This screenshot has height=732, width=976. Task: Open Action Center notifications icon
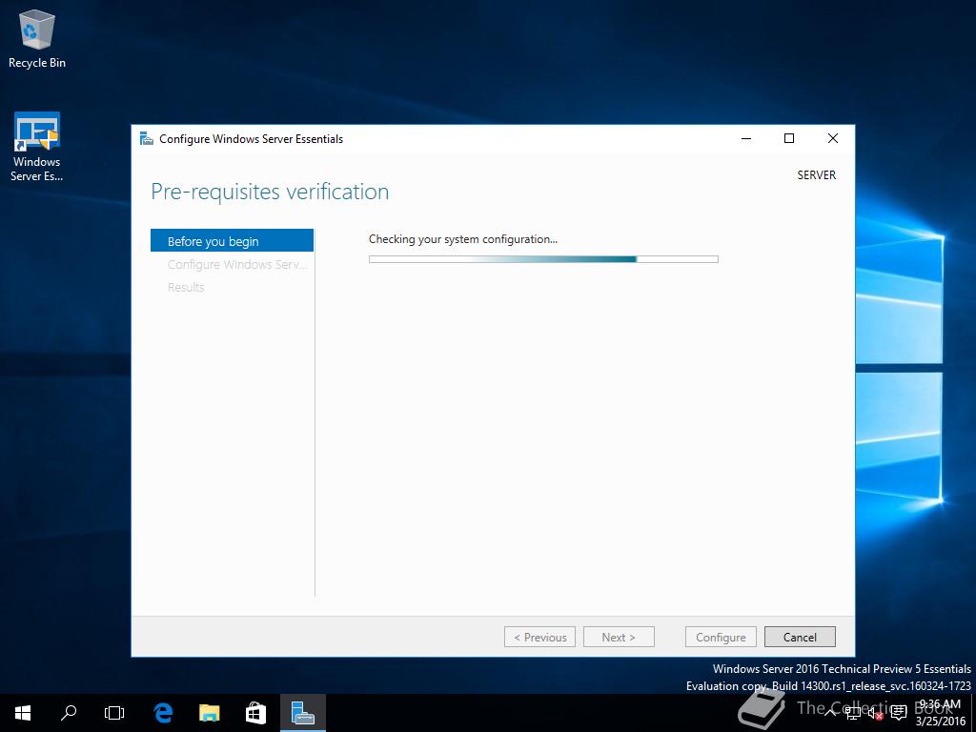tap(899, 713)
